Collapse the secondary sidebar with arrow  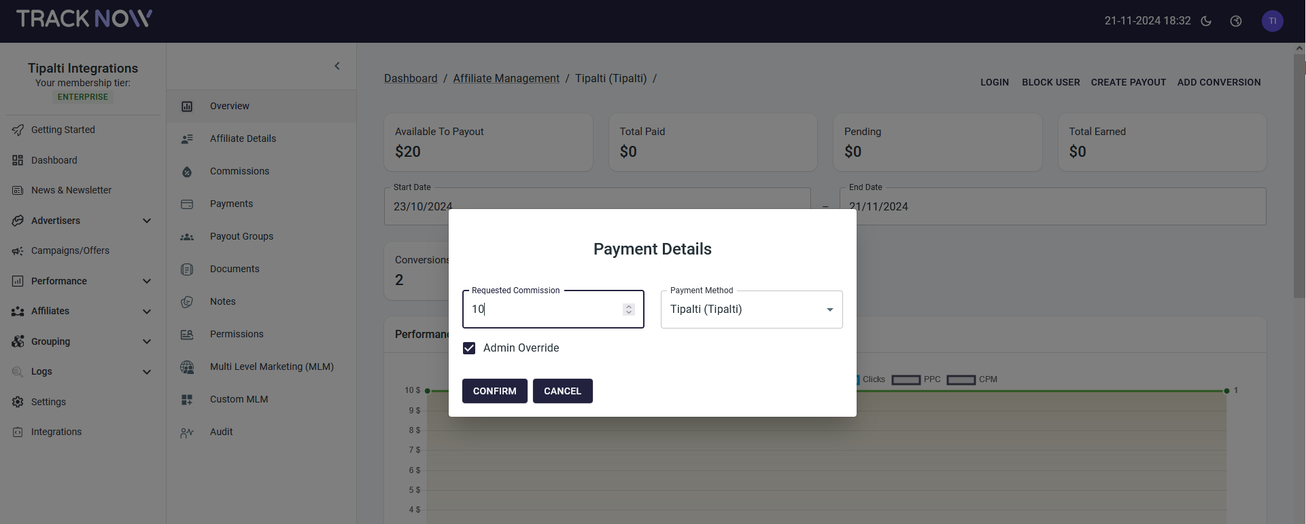(x=337, y=66)
